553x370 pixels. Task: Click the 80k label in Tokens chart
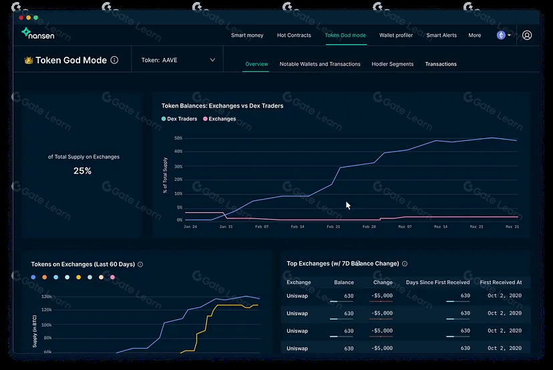point(47,338)
